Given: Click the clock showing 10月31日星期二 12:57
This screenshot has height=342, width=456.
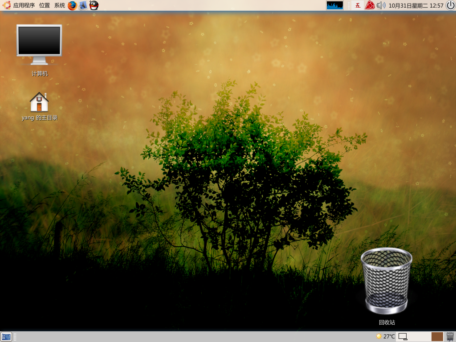Looking at the screenshot, I should (x=416, y=5).
